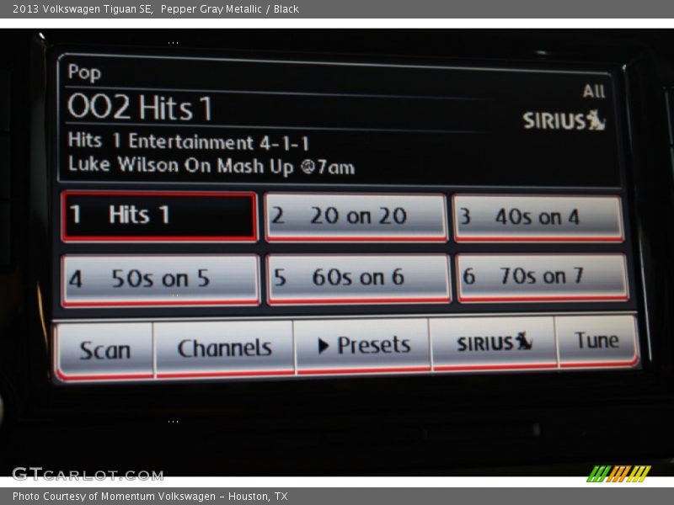Screen dimensions: 674x505
Task: Select preset 1 Hits 1
Action: pyautogui.click(x=160, y=216)
